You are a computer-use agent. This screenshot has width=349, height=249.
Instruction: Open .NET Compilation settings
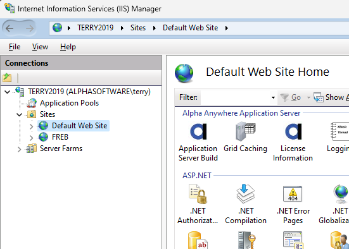coord(246,194)
